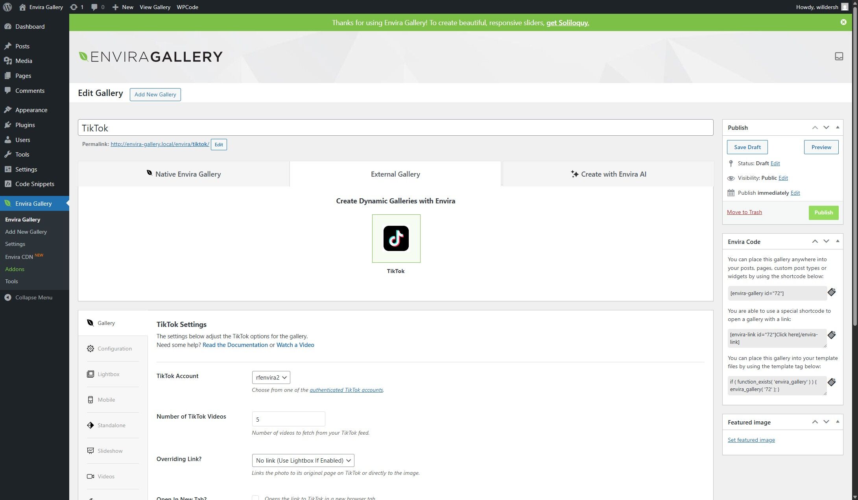This screenshot has width=858, height=500.
Task: Open the Overriding Link dropdown
Action: tap(303, 460)
